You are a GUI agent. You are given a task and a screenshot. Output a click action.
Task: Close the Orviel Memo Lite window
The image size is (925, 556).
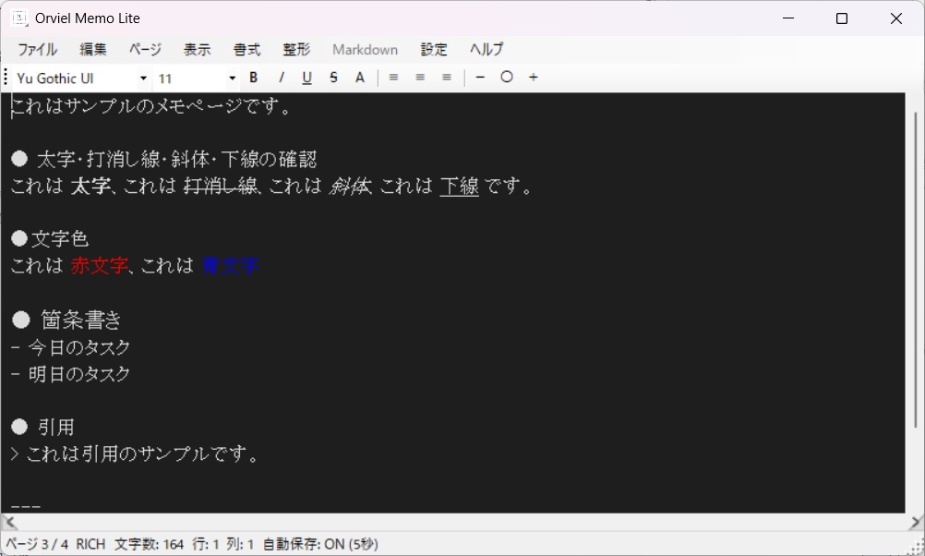tap(896, 18)
